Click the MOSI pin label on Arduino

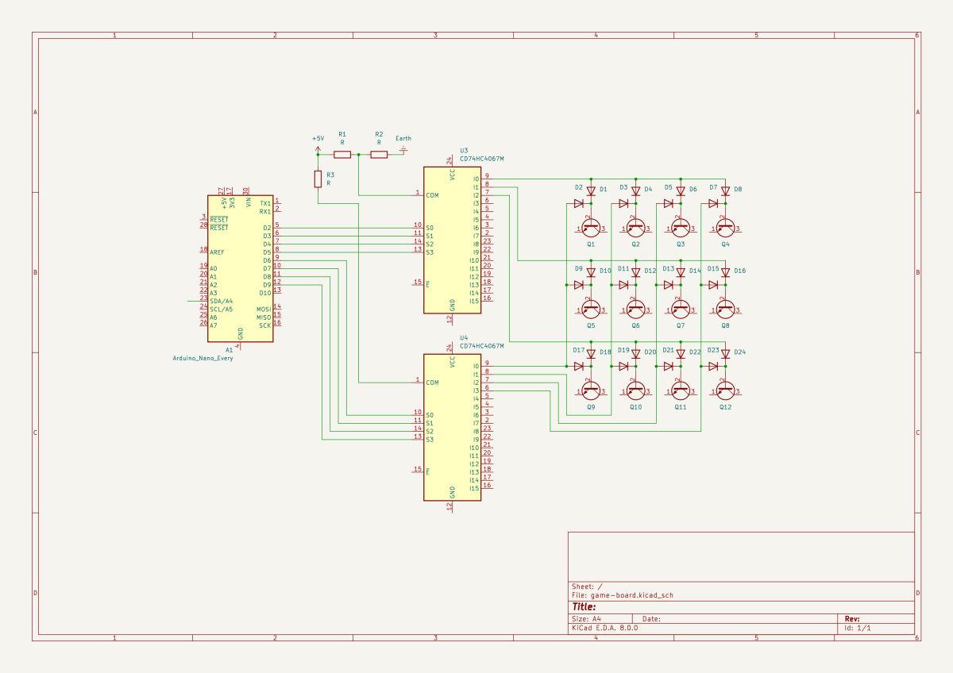pos(264,309)
